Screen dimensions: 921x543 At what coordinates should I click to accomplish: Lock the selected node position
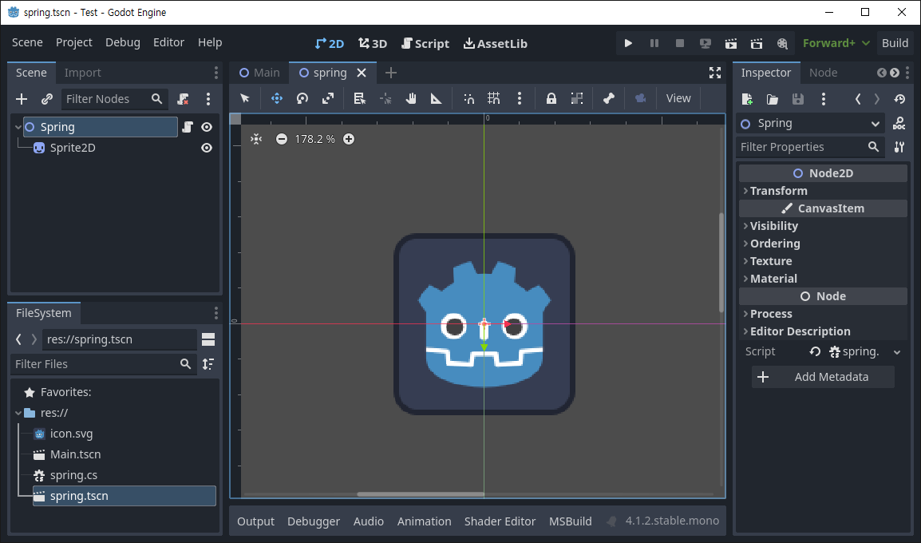pyautogui.click(x=551, y=98)
